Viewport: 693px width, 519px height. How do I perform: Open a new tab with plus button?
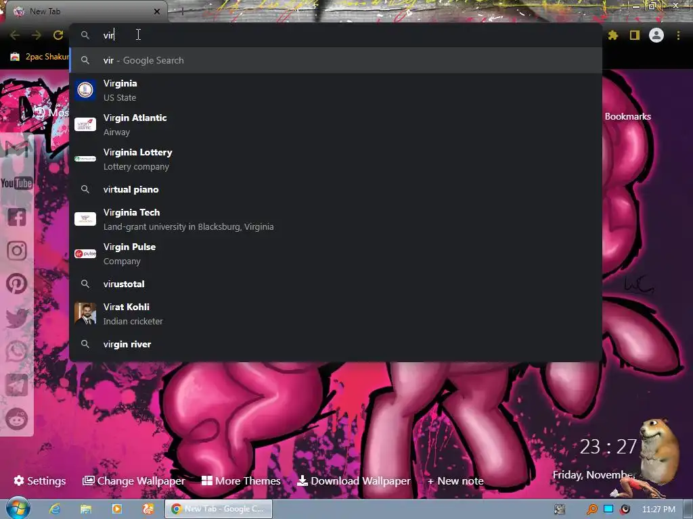pos(182,11)
